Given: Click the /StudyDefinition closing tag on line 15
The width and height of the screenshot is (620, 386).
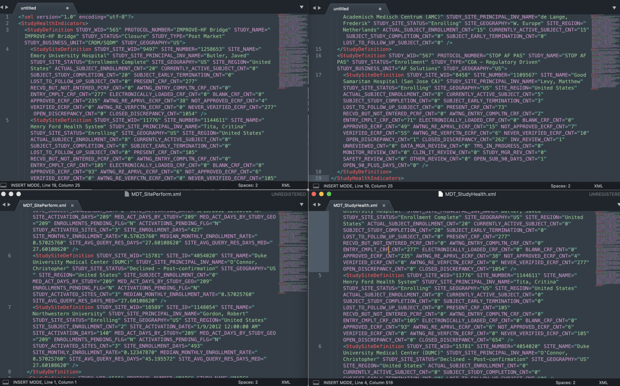Looking at the screenshot, I should coord(364,49).
